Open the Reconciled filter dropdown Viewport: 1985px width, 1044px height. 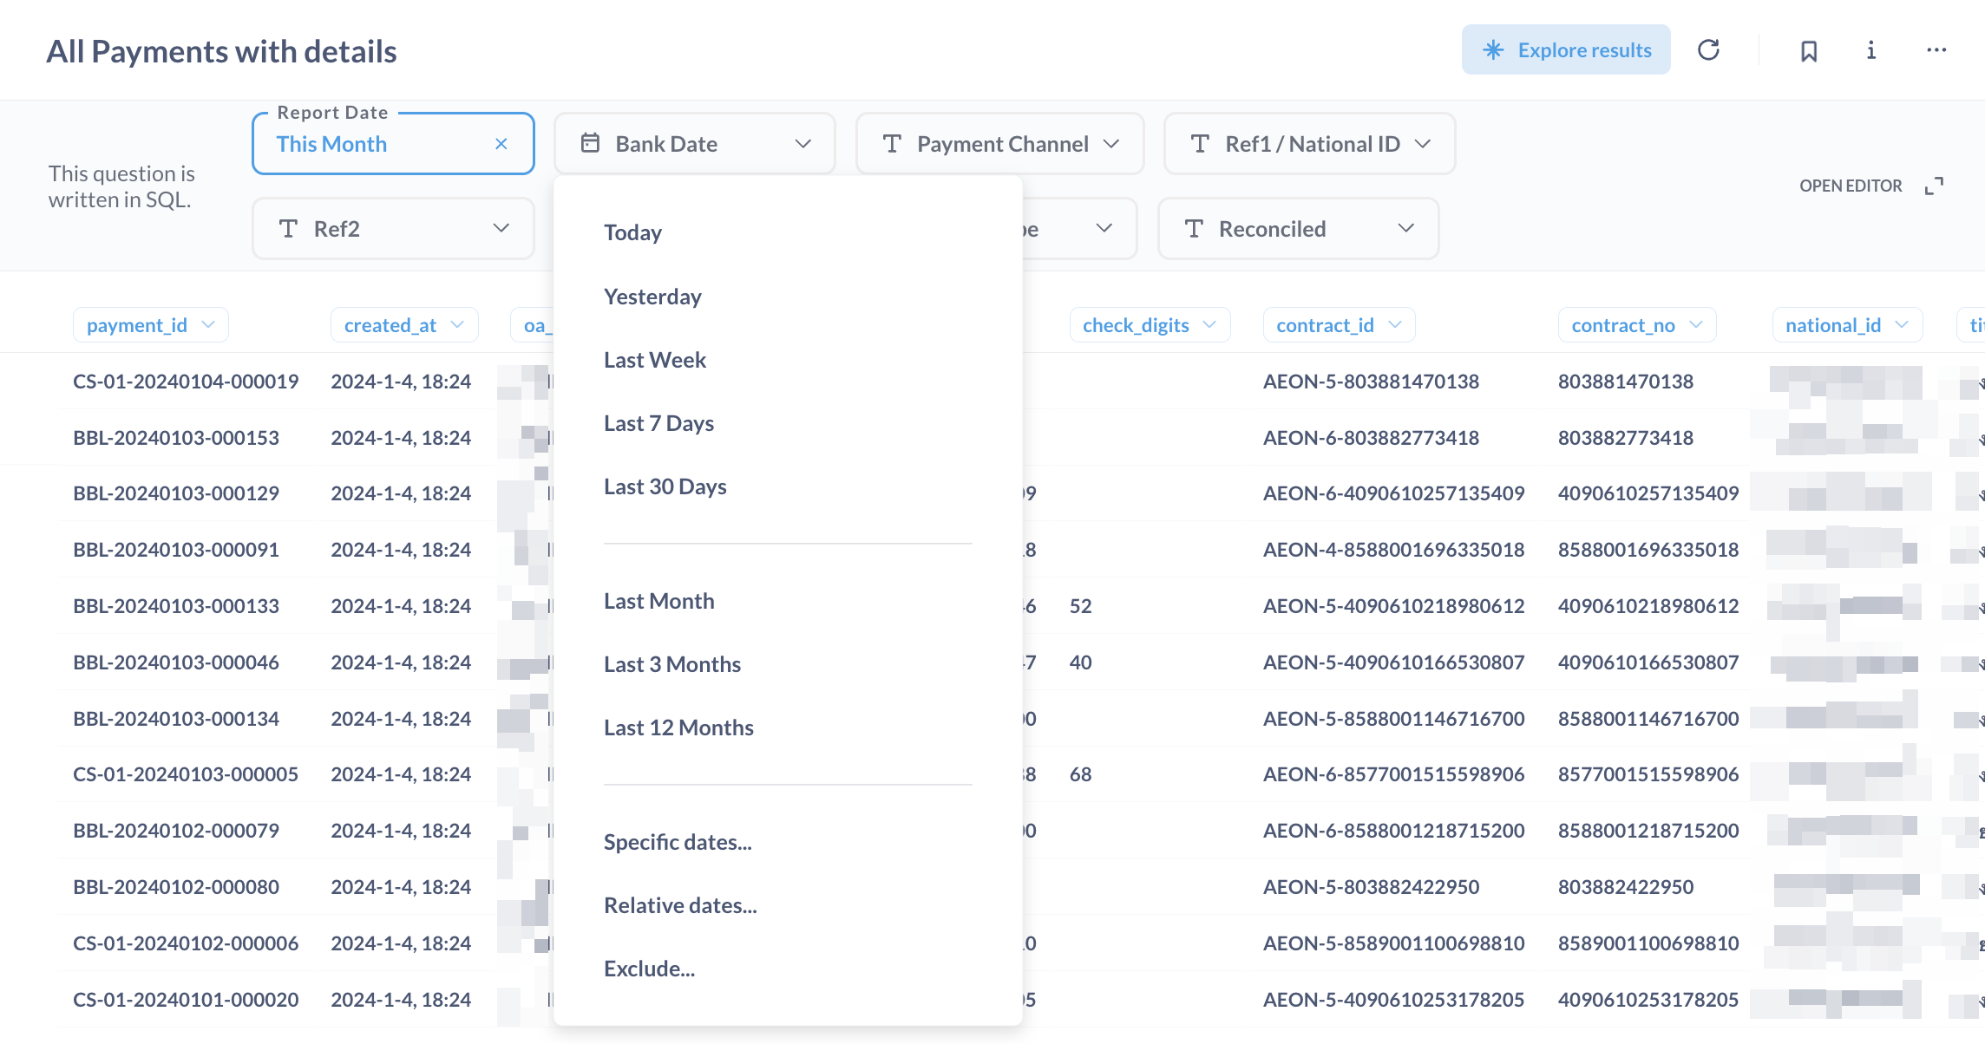(x=1298, y=229)
